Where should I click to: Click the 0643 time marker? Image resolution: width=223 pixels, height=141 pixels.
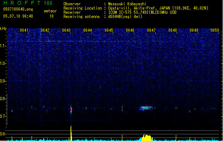[66, 30]
